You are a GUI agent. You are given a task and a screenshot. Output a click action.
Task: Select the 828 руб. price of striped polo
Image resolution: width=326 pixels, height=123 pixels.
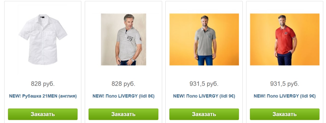point(124,84)
